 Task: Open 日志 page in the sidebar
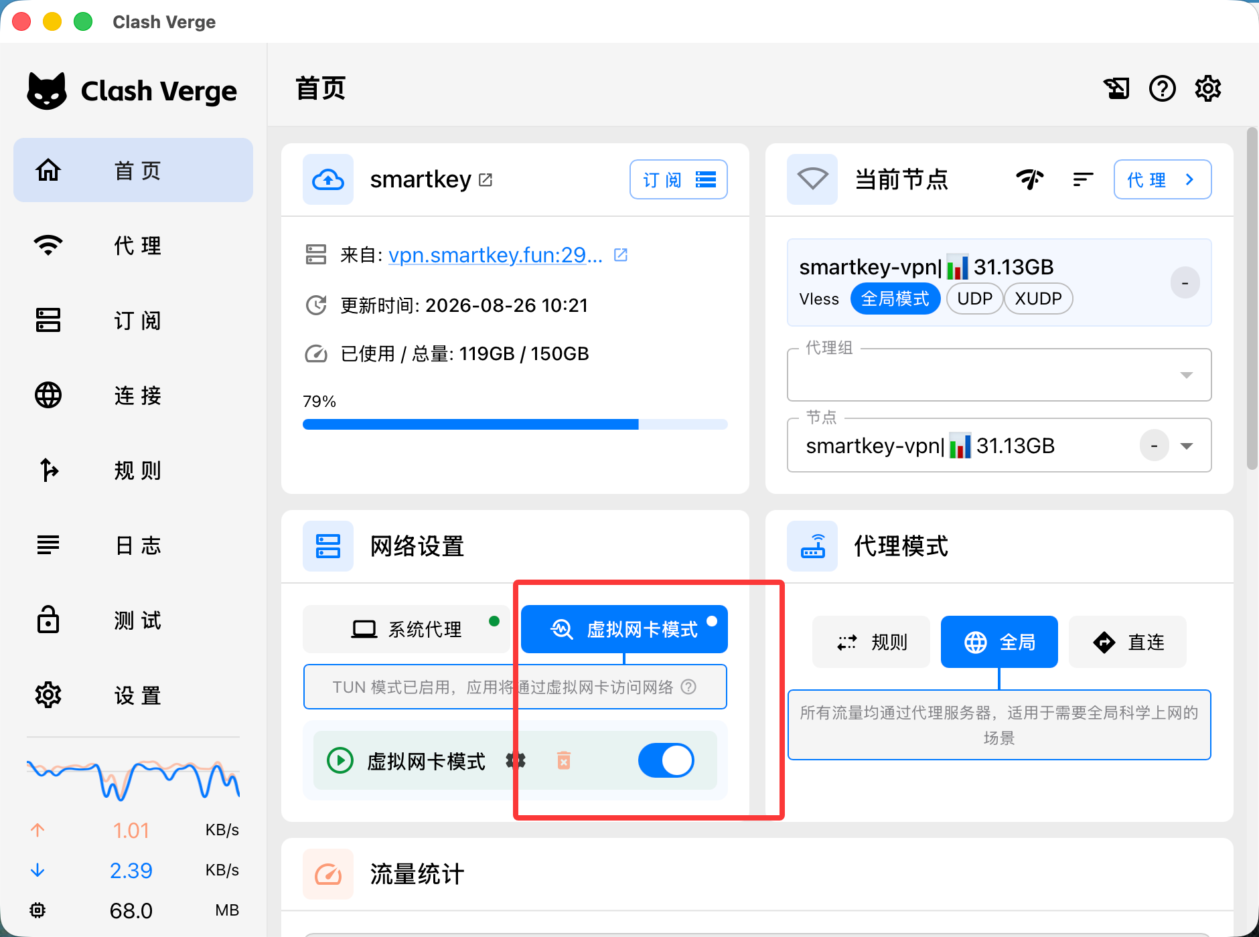point(133,545)
